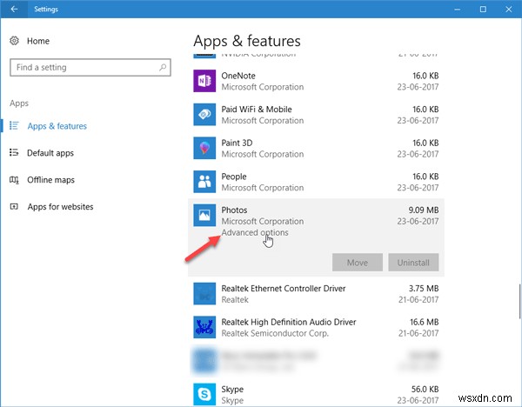Open Home via the gear icon
Viewport: 522px width, 407px height.
[x=14, y=41]
